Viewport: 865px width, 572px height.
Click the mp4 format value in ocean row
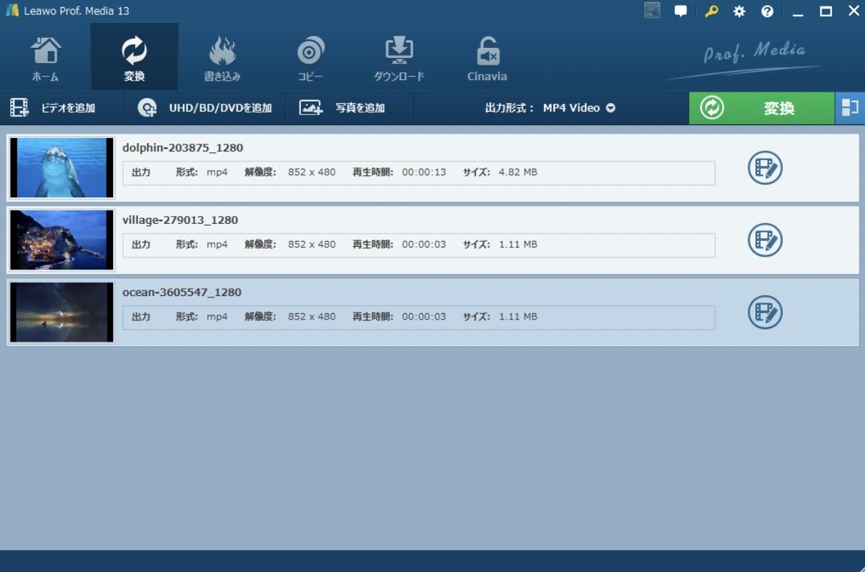coord(217,317)
